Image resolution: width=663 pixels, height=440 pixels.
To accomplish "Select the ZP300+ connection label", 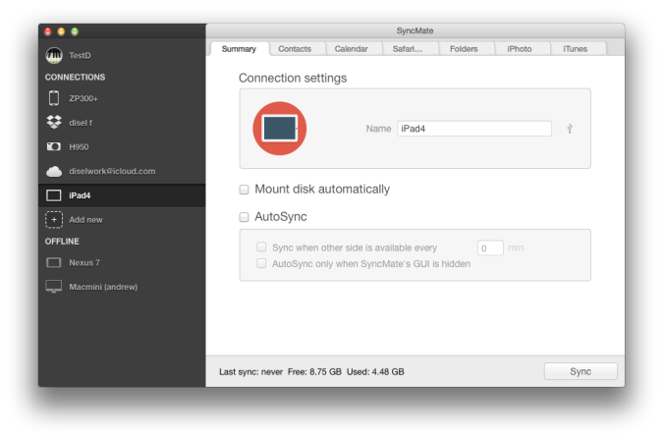I will coord(83,98).
